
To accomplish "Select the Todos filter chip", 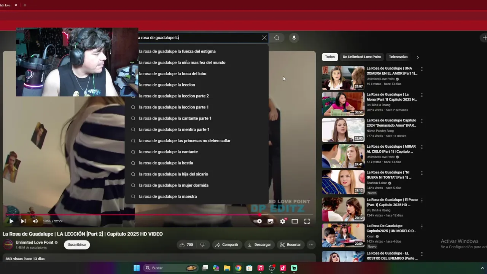I will 330,57.
